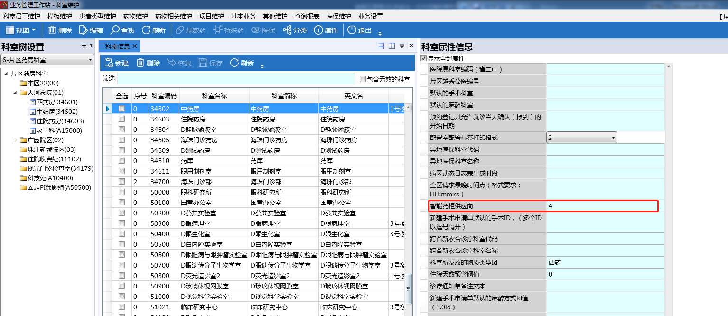
Task: Click the 退出 power icon
Action: pyautogui.click(x=352, y=30)
